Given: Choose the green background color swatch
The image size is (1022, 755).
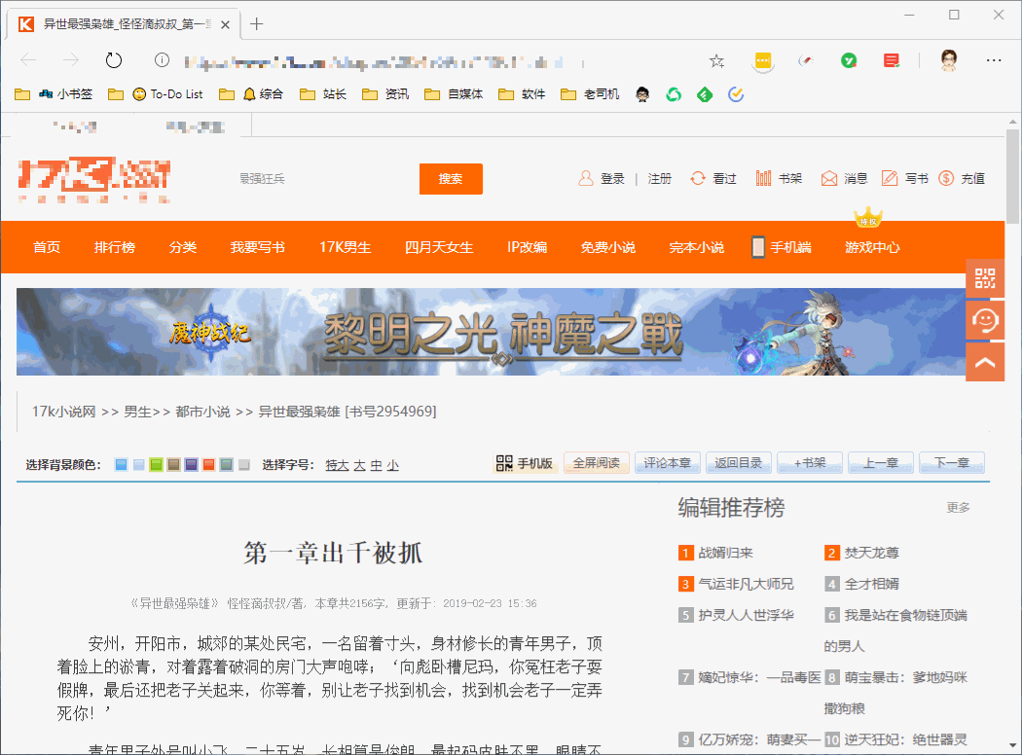Looking at the screenshot, I should point(156,465).
